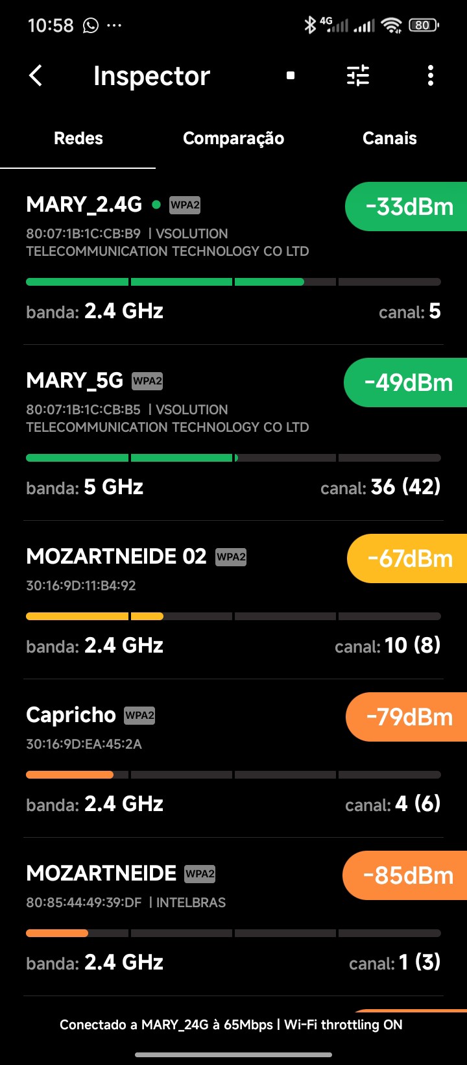Open the filter sliders settings icon
This screenshot has width=467, height=1065.
[x=358, y=76]
